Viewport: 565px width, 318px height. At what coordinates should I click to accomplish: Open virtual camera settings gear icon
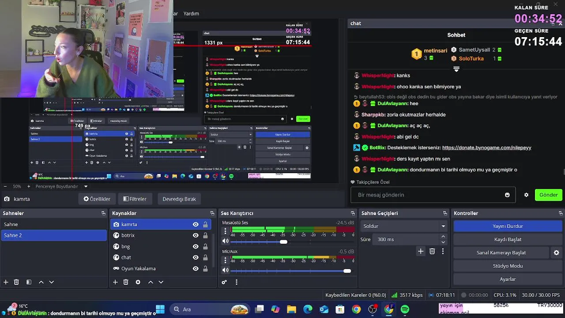coord(556,253)
